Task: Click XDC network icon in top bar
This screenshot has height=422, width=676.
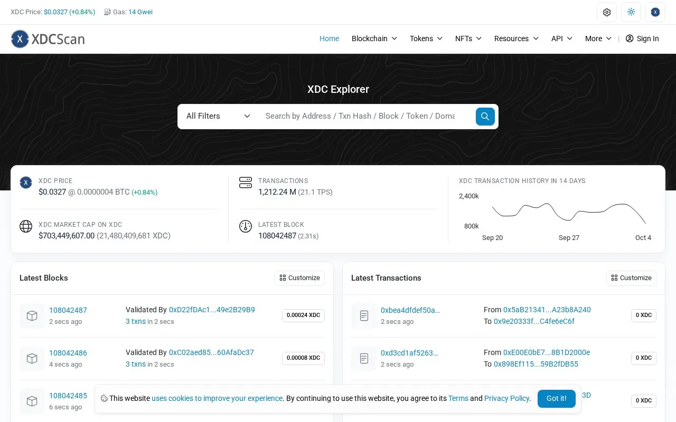Action: [x=655, y=12]
